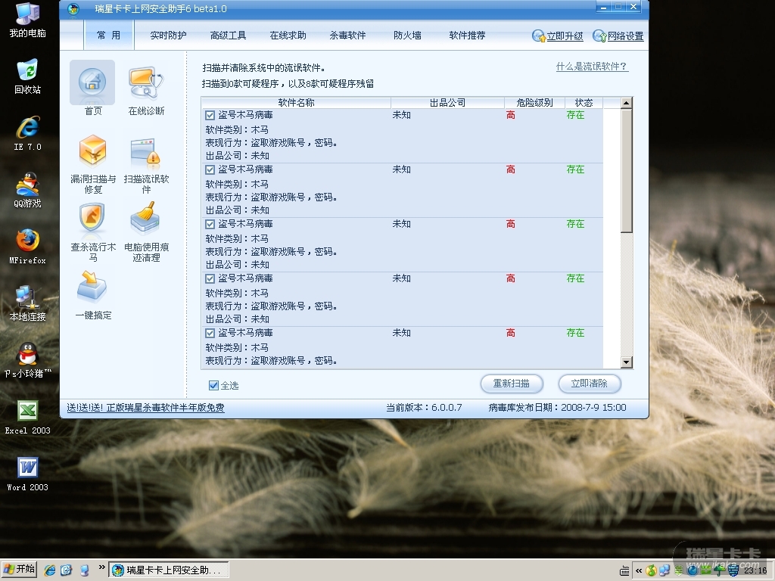Switch to the 实时防护 tab
Screen dimensions: 775x581
pos(168,35)
